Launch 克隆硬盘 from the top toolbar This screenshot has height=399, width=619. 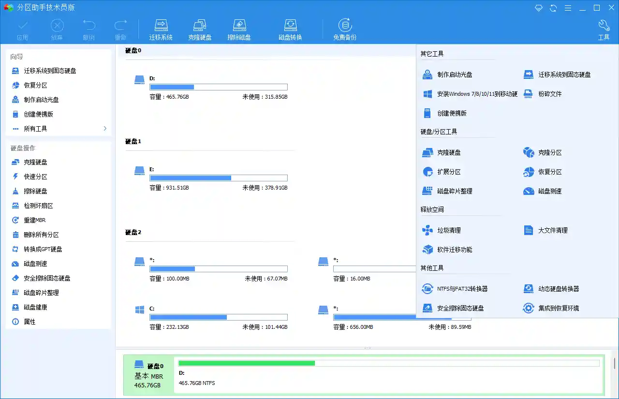[200, 28]
